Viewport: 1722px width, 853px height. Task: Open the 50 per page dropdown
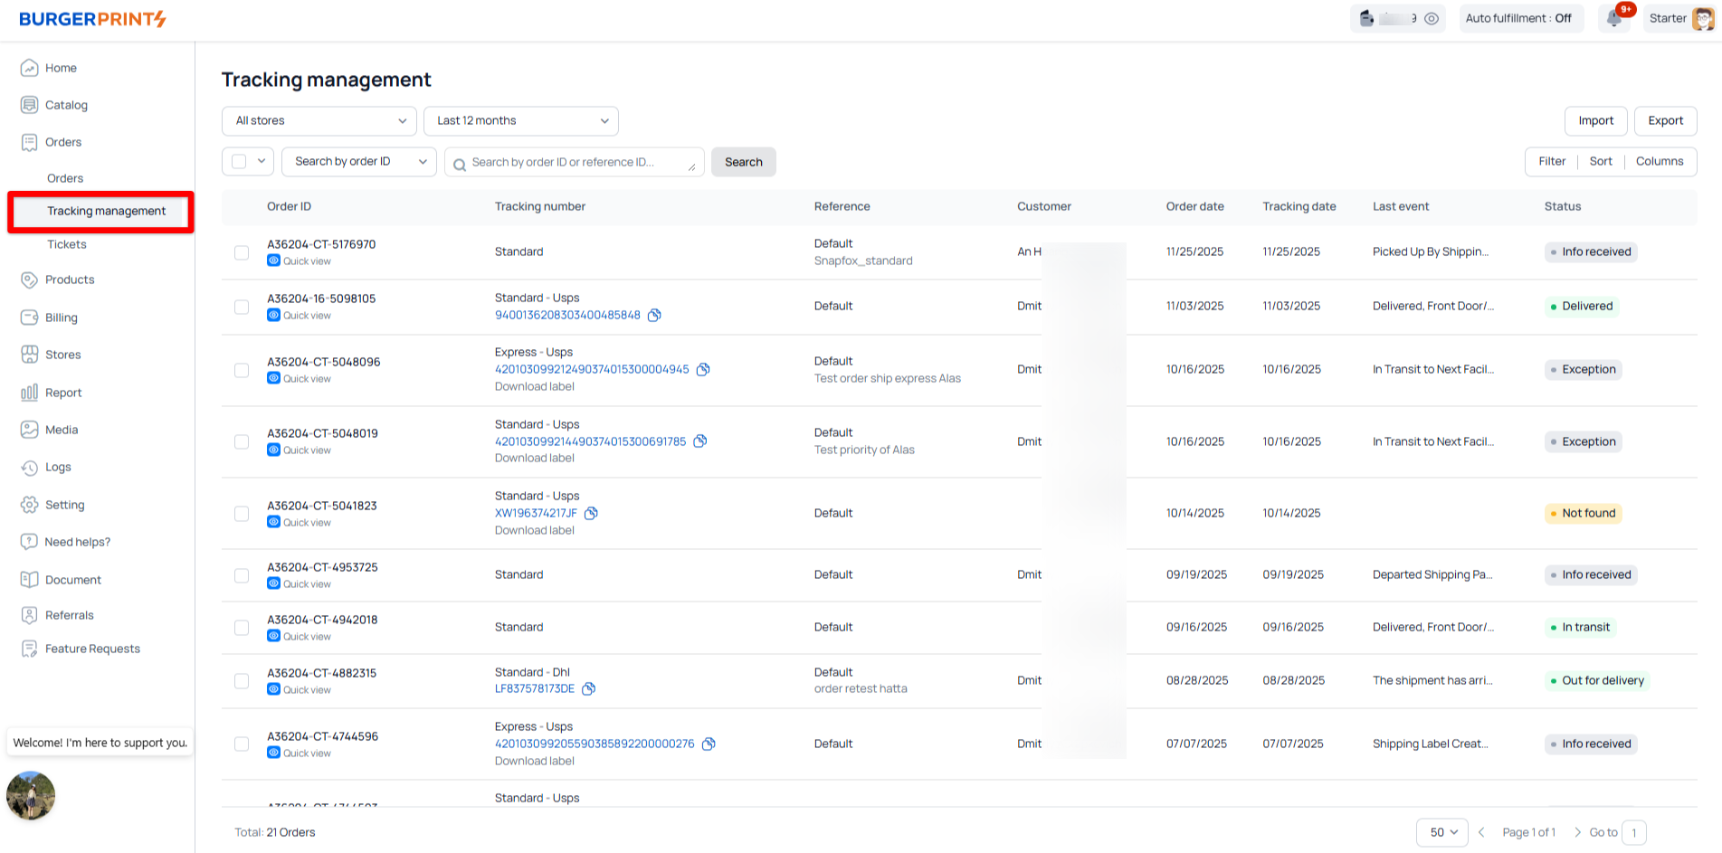coord(1441,832)
